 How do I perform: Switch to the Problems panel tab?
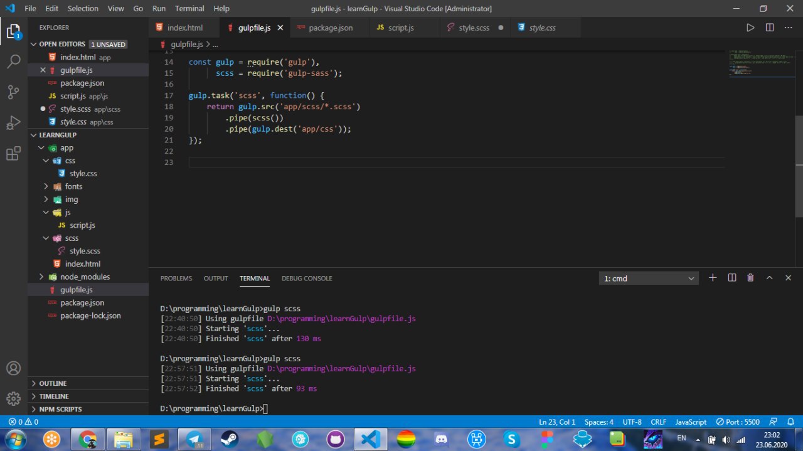point(176,279)
